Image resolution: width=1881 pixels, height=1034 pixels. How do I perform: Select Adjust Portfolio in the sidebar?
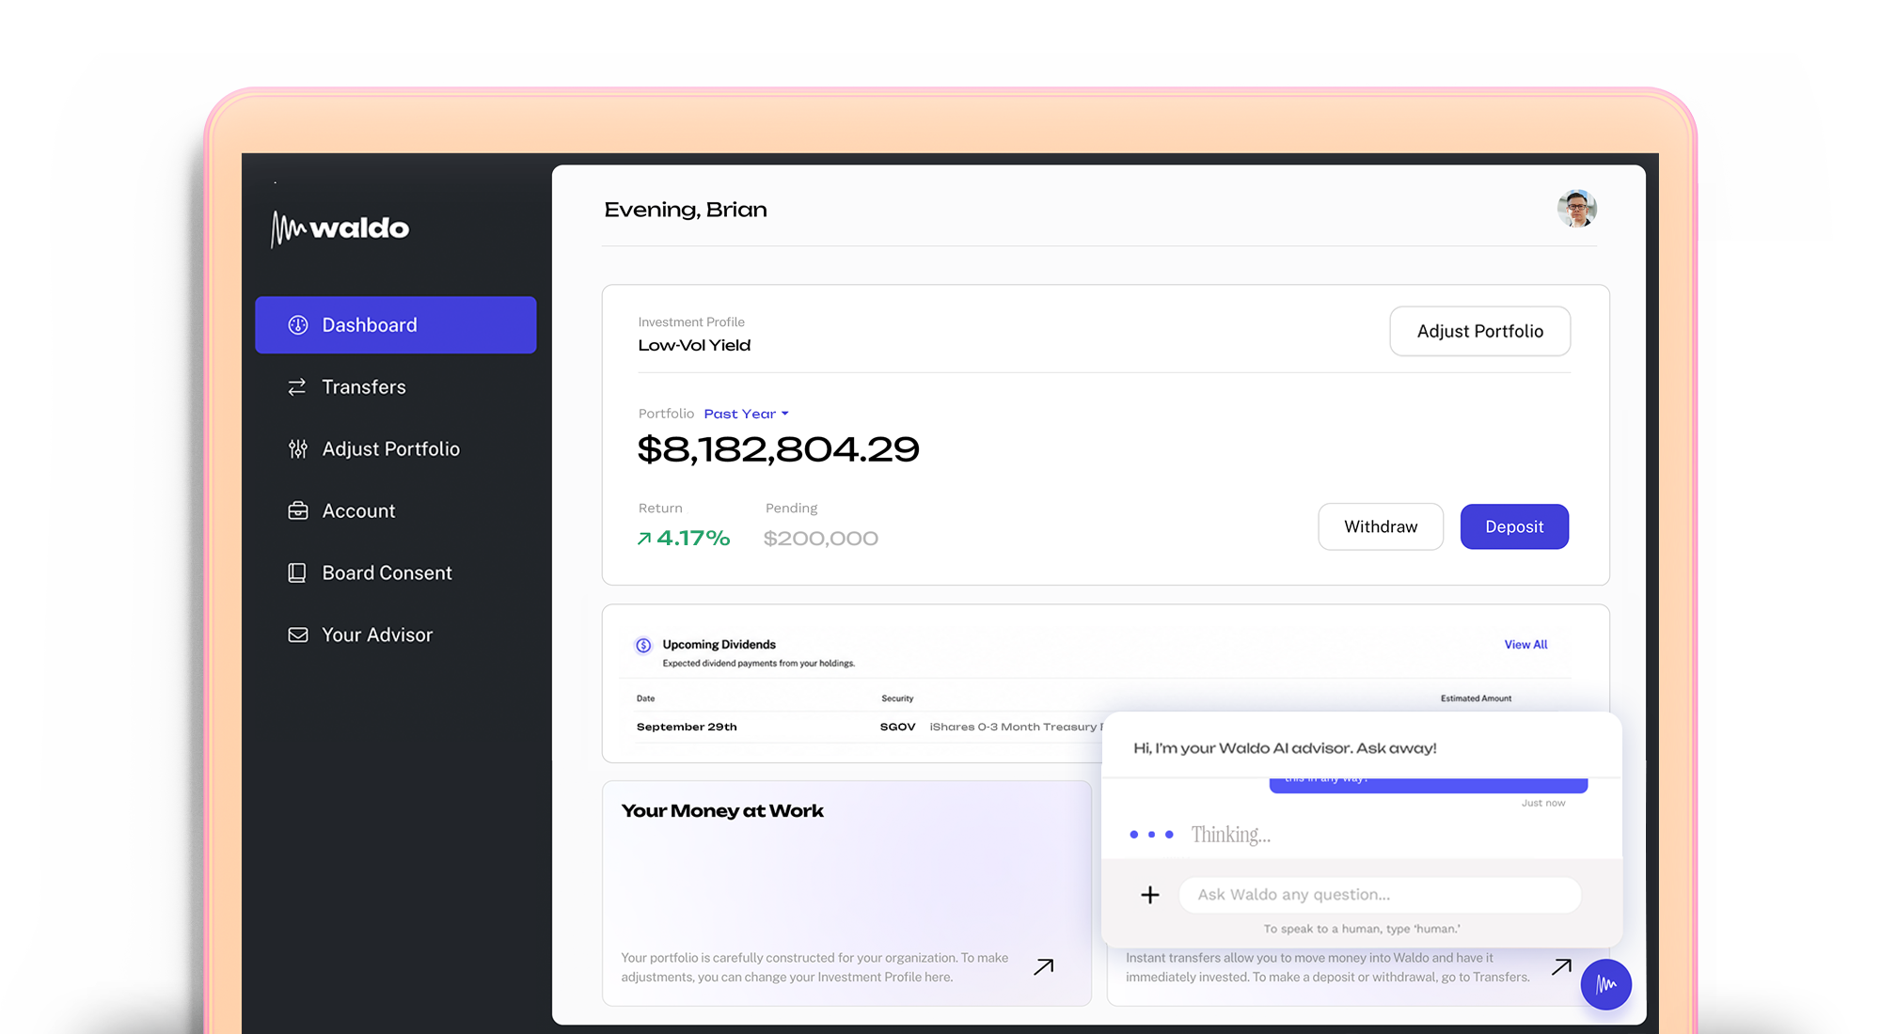[x=396, y=449]
